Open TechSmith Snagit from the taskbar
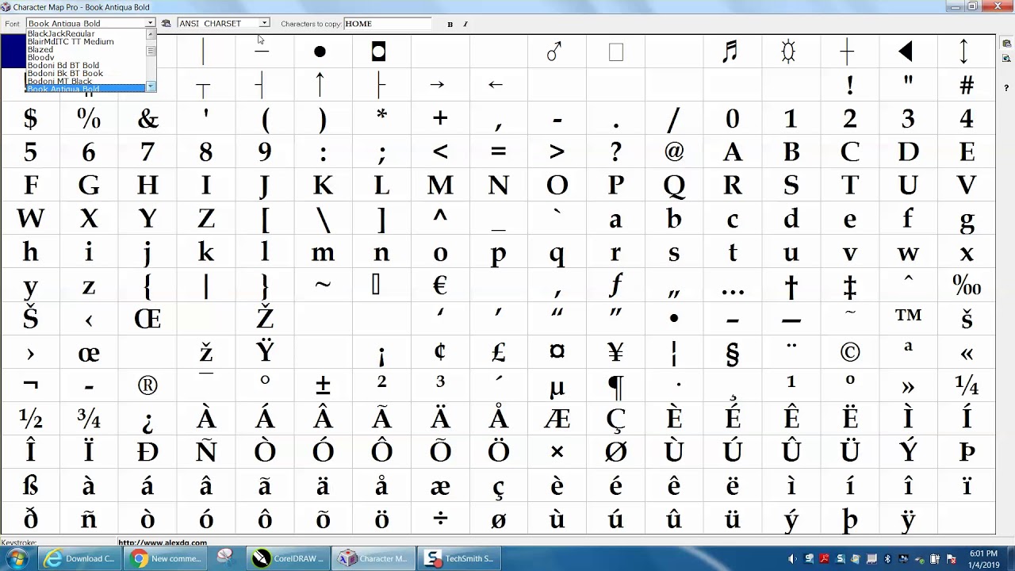The height and width of the screenshot is (571, 1015). (458, 558)
